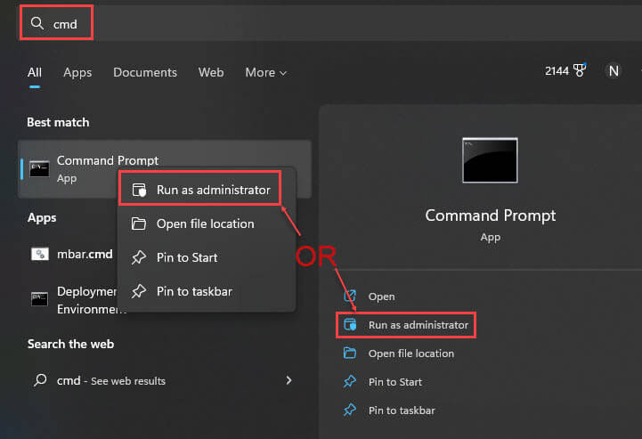This screenshot has width=642, height=439.
Task: Switch to the Documents tab
Action: coord(145,72)
